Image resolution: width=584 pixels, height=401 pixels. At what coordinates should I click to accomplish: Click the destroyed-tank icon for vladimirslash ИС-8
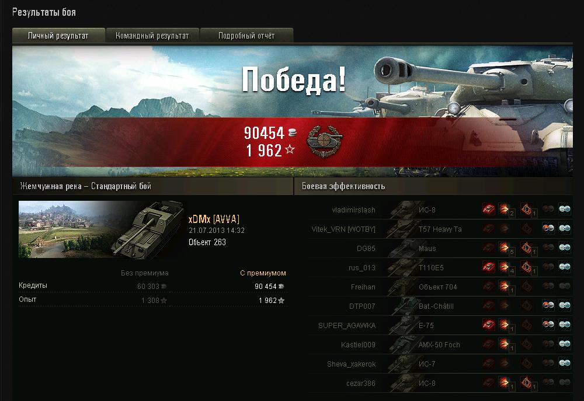tap(489, 209)
